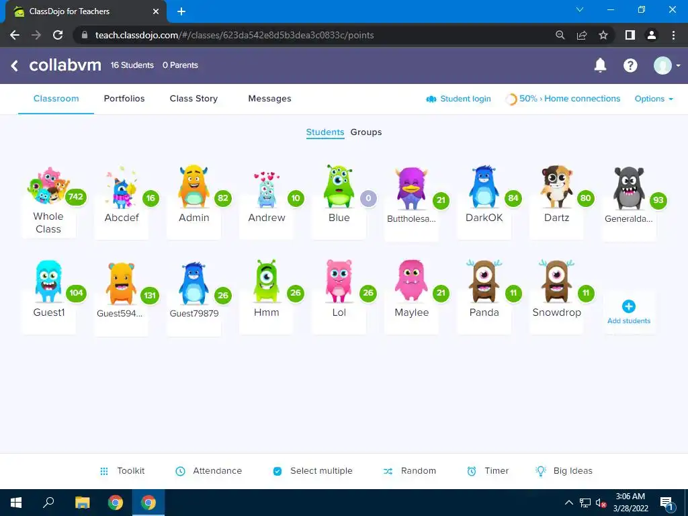
Task: Open the Windows action center notifications
Action: (667, 503)
